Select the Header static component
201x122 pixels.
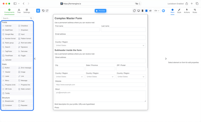click(9, 72)
